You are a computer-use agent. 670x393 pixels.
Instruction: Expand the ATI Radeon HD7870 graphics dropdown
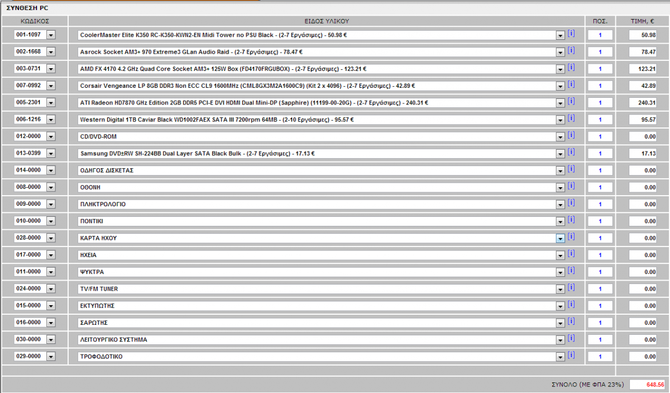coord(561,103)
